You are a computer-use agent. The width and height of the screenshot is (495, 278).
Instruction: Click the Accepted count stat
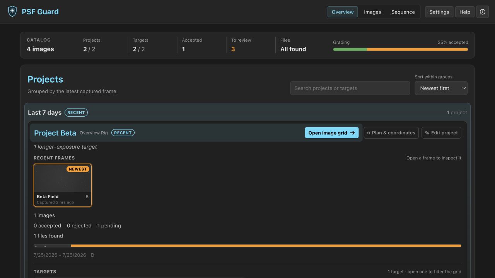click(x=192, y=45)
